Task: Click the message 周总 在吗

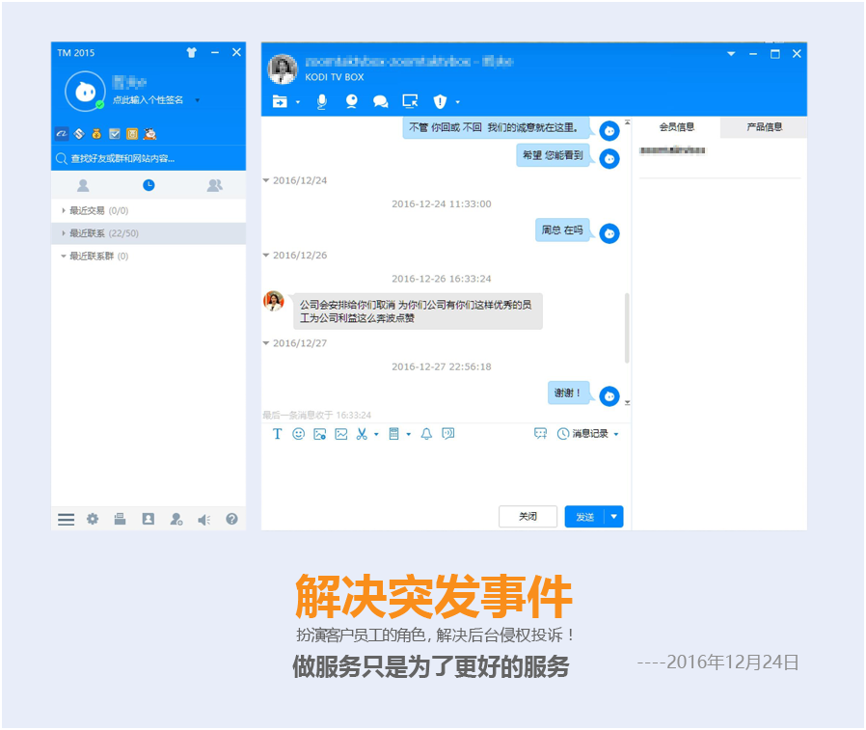Action: pyautogui.click(x=562, y=230)
